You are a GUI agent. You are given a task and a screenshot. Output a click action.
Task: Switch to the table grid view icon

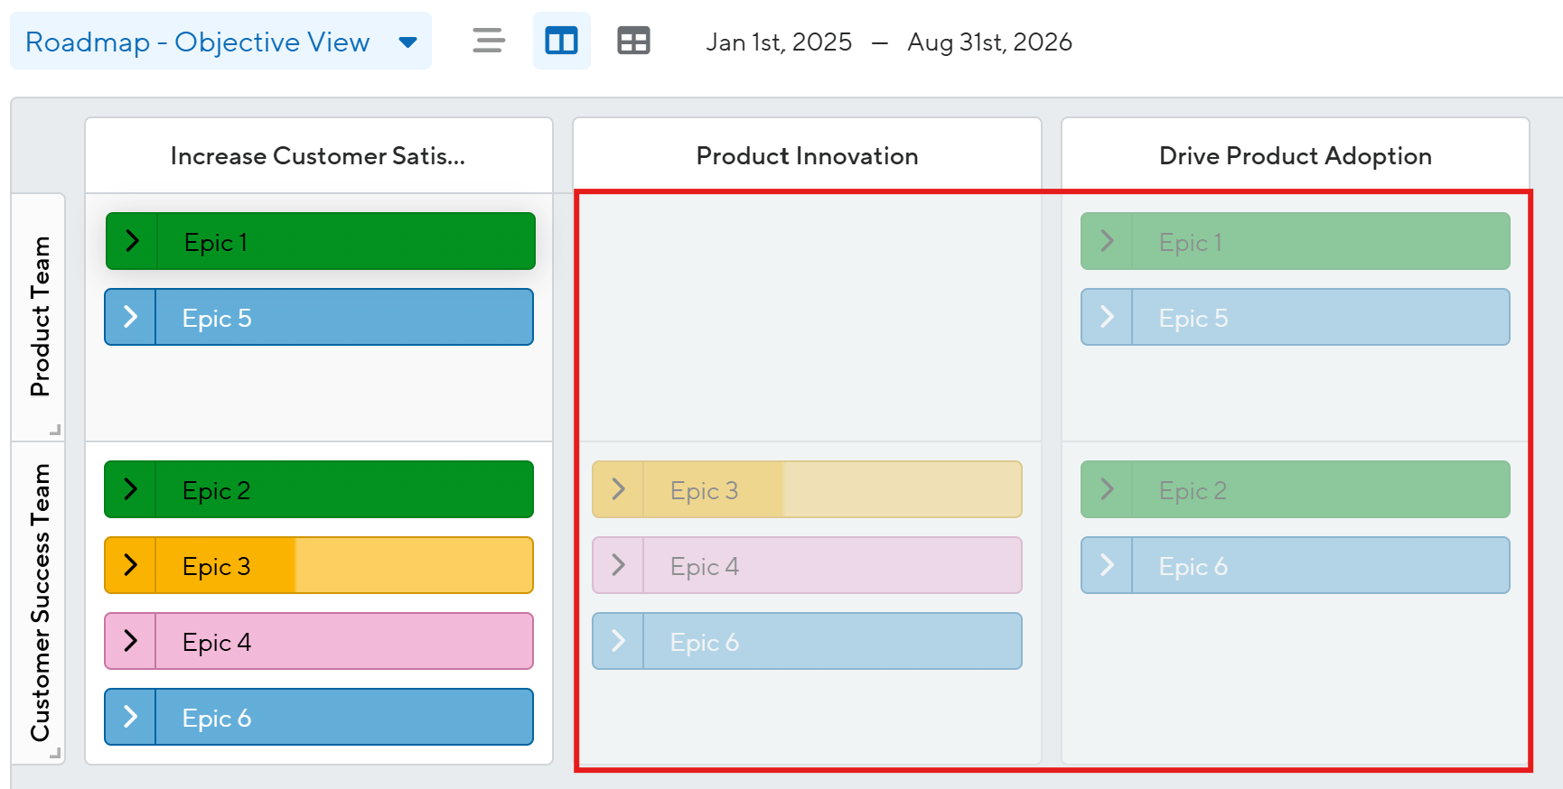633,42
